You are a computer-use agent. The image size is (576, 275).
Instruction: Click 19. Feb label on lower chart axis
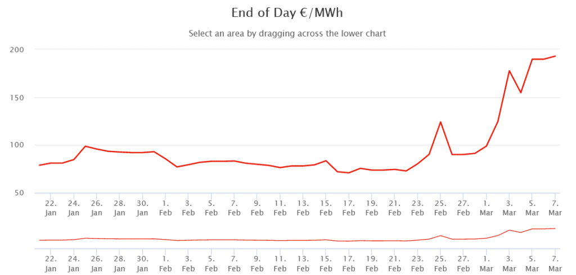(x=372, y=264)
